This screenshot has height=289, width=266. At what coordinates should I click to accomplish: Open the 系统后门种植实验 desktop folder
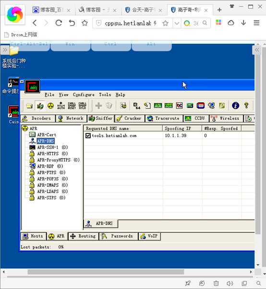14,57
